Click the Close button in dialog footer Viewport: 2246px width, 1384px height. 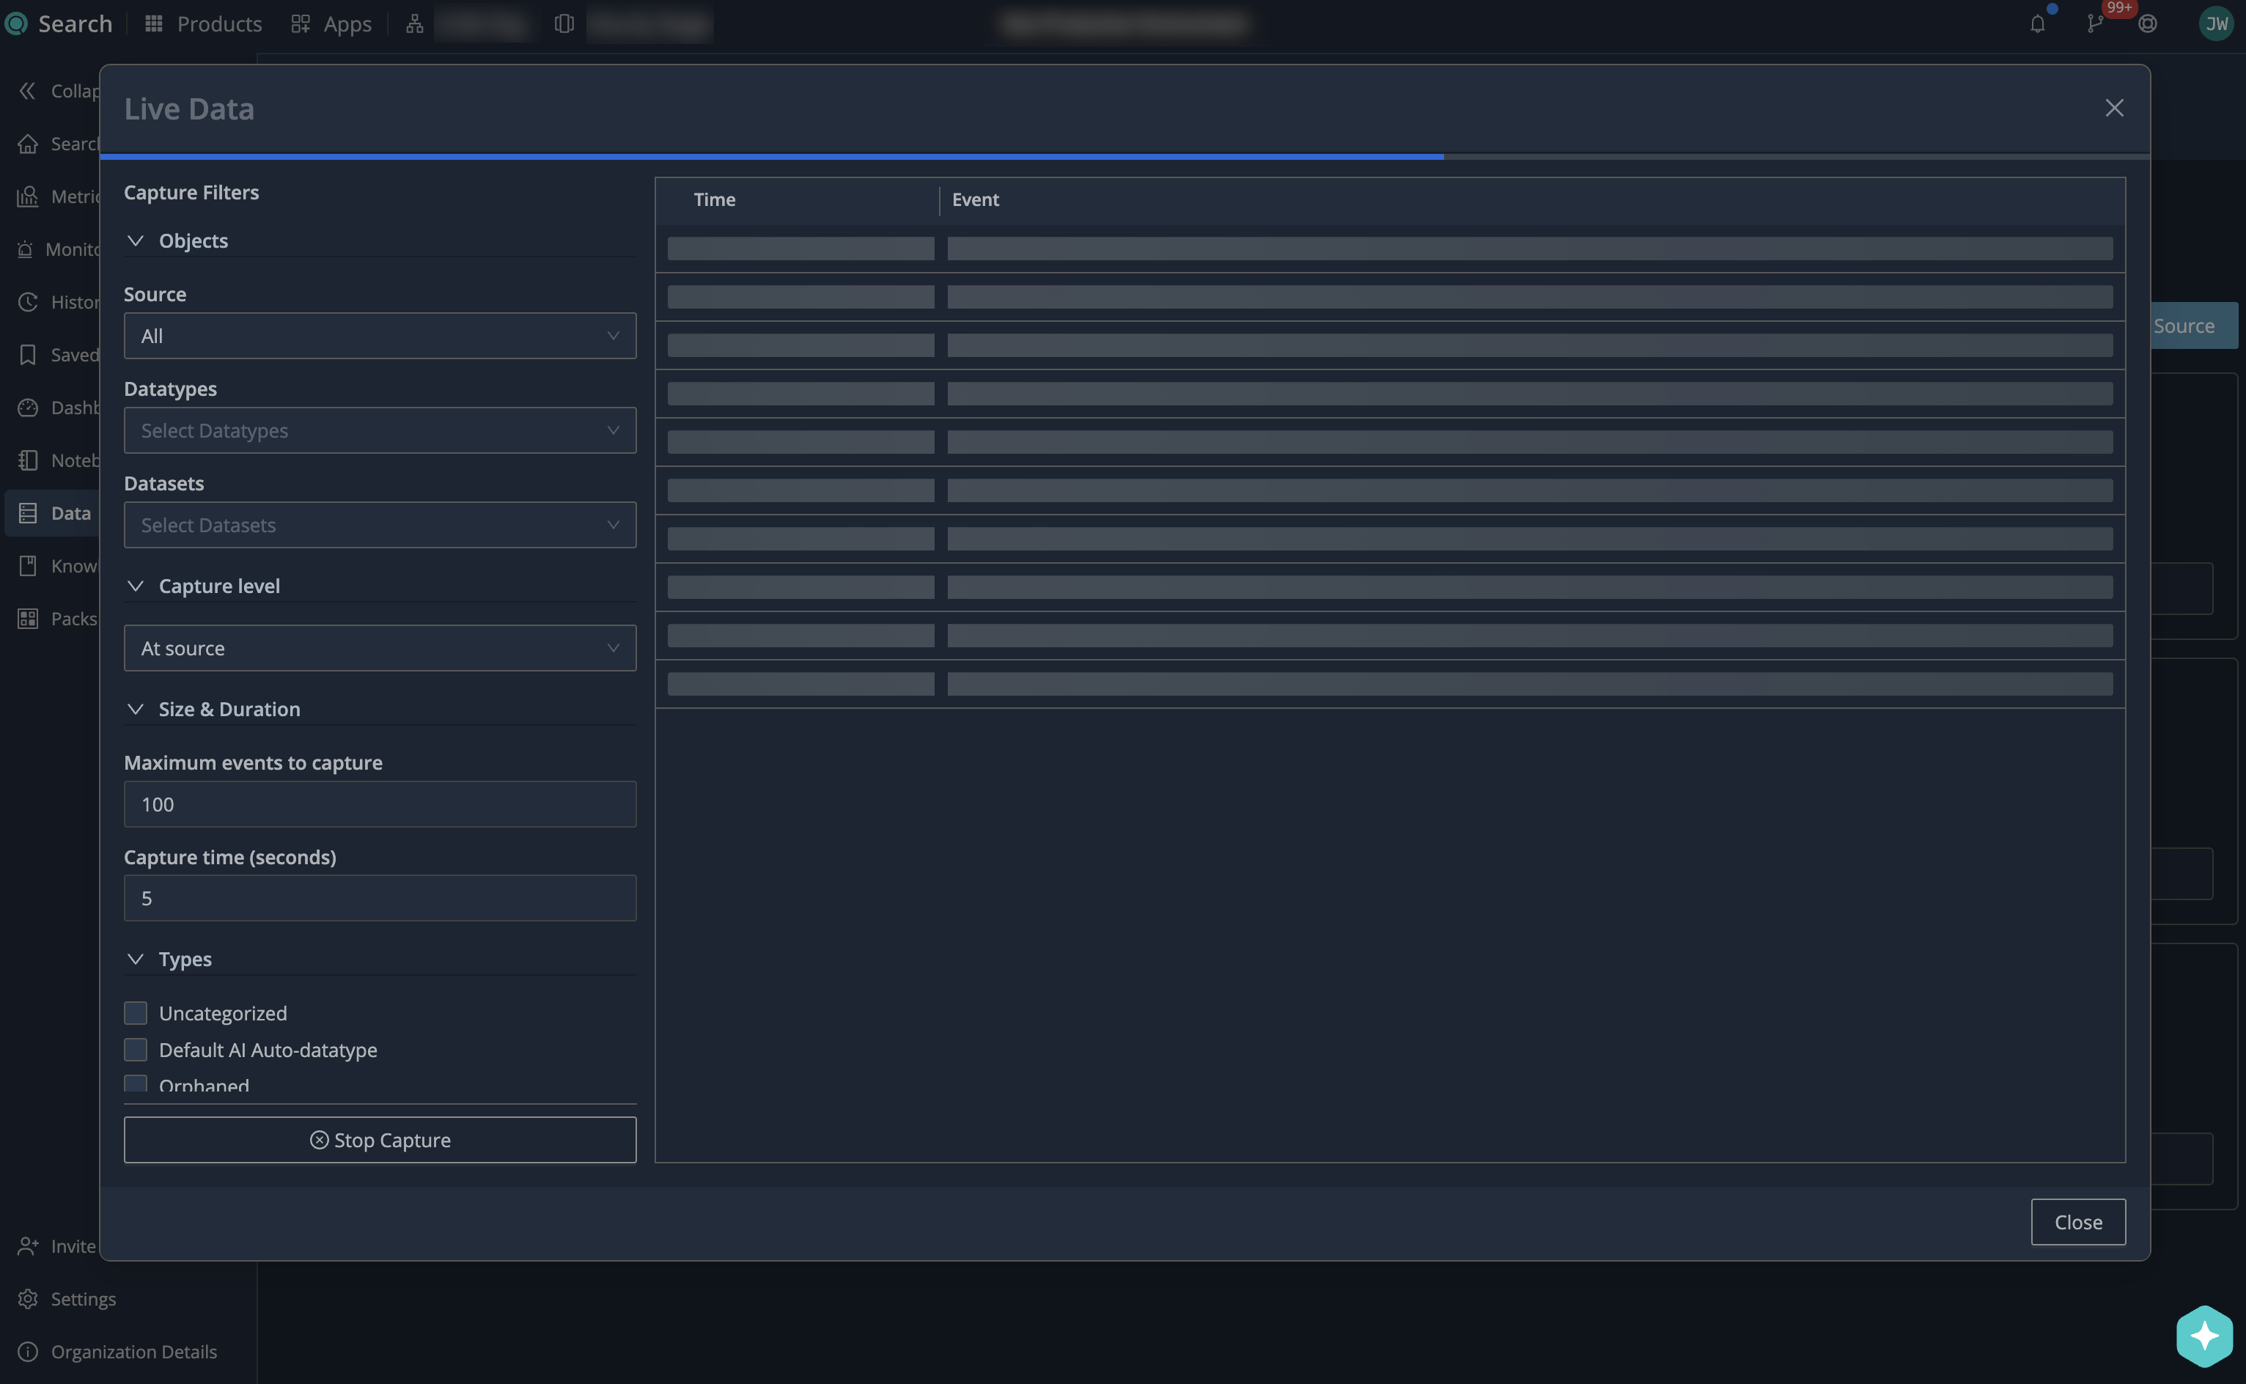[x=2077, y=1222]
